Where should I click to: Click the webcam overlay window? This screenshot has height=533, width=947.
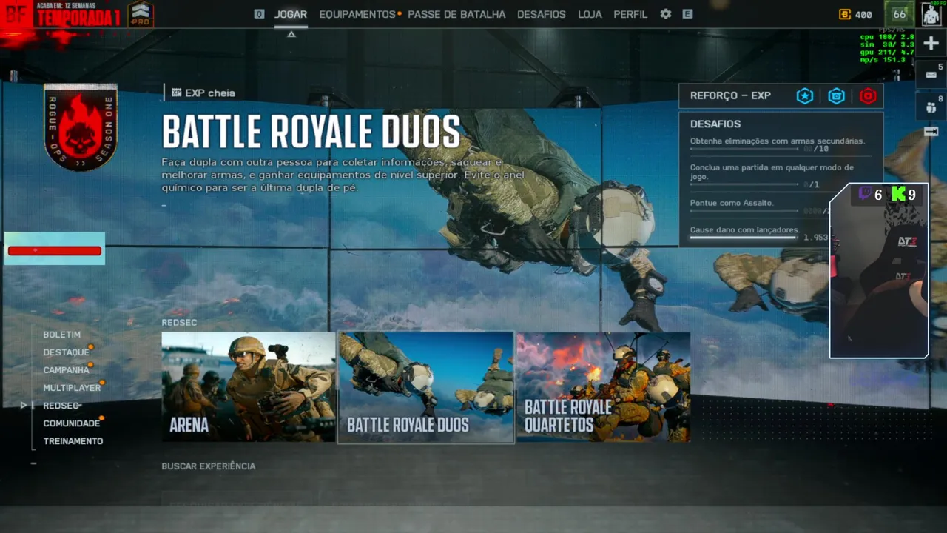coord(879,271)
